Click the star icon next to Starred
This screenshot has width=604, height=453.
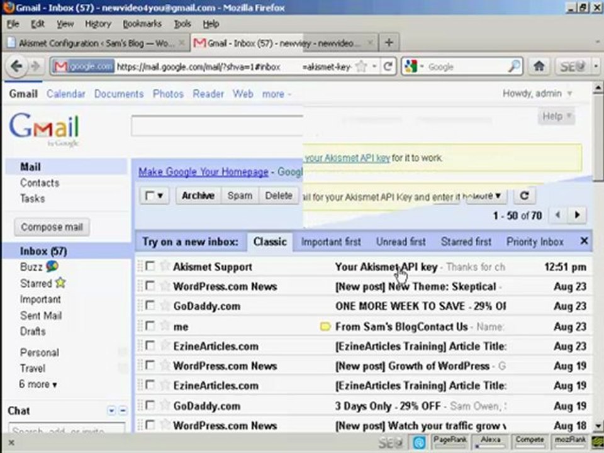(x=60, y=282)
